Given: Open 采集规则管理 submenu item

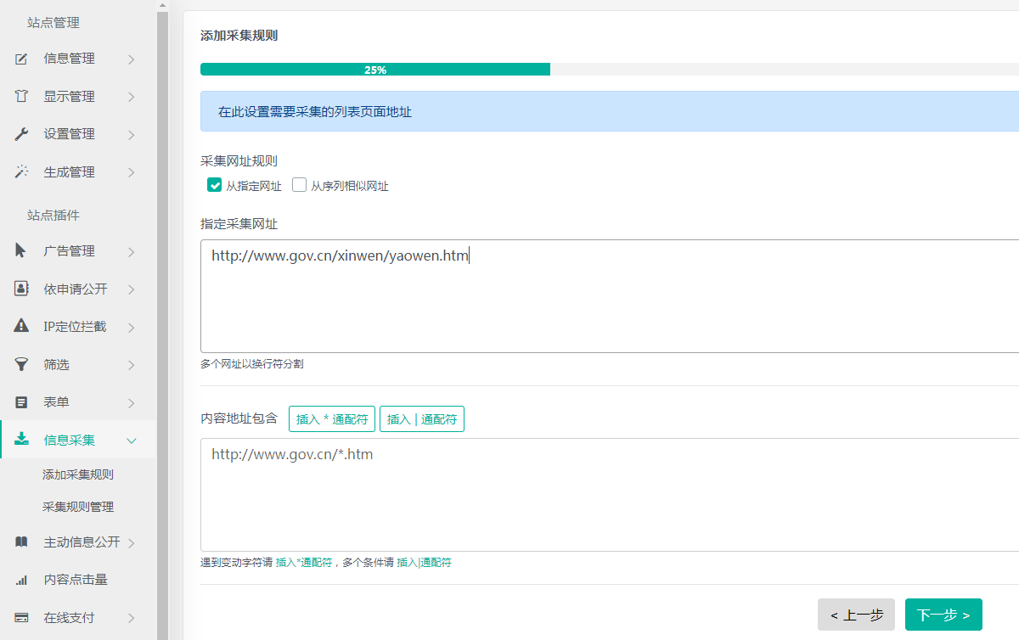Looking at the screenshot, I should [x=78, y=507].
